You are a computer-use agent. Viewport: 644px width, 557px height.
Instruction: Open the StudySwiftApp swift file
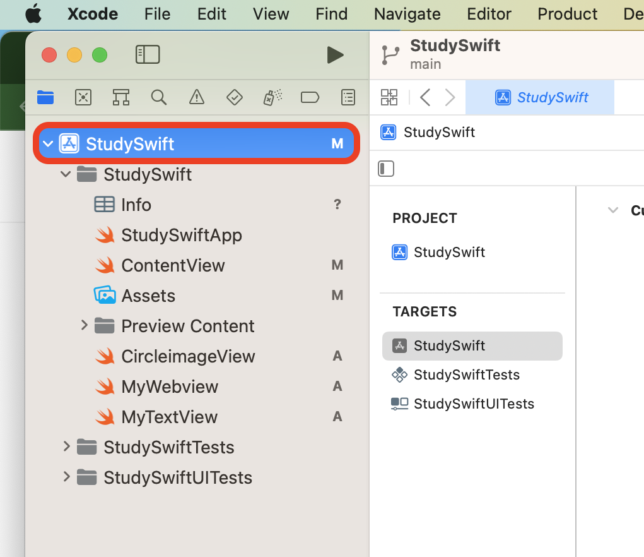tap(181, 235)
